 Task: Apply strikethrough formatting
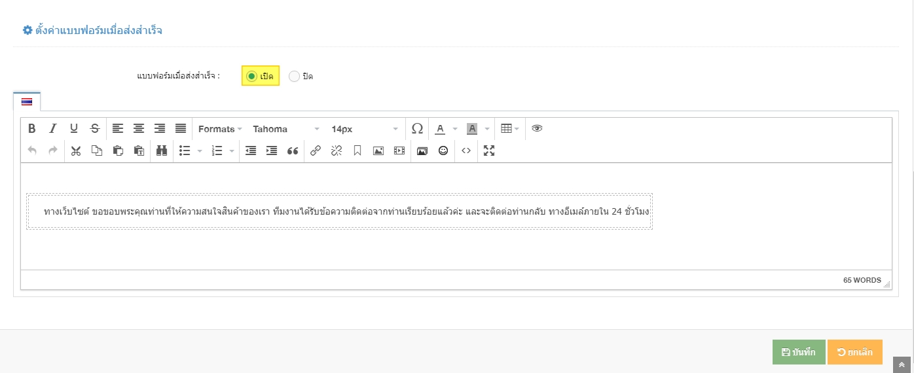pos(95,129)
